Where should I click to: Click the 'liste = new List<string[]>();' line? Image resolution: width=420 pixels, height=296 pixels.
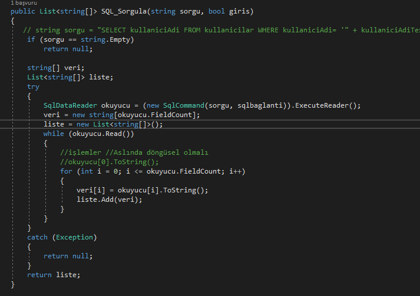(x=103, y=124)
